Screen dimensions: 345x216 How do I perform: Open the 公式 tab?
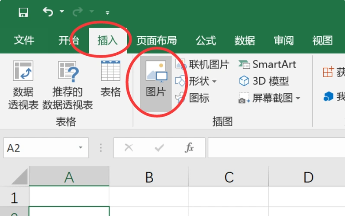pos(206,40)
